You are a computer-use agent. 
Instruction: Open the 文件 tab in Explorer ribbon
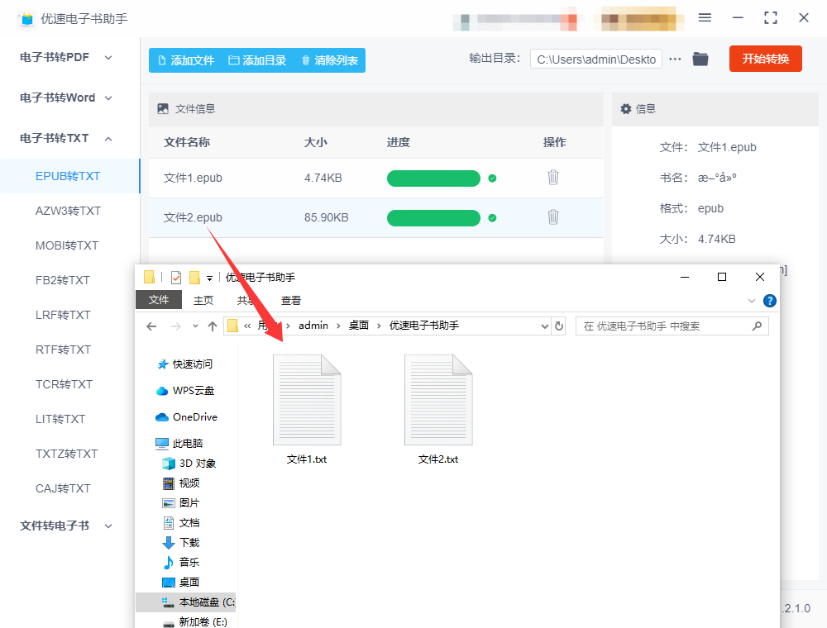(159, 300)
